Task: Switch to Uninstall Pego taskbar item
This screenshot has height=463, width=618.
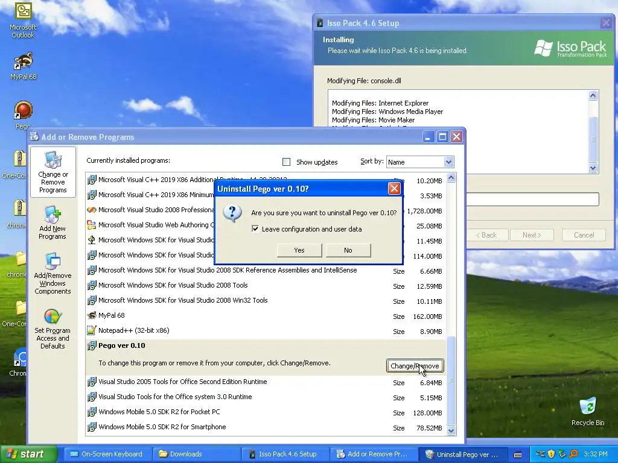Action: [x=463, y=454]
